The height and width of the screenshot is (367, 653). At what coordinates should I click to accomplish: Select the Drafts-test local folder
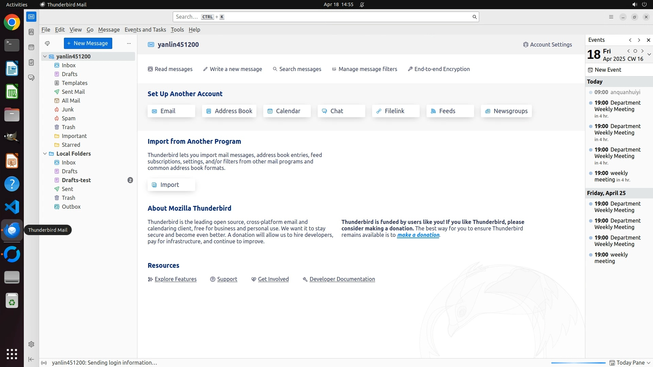[76, 180]
